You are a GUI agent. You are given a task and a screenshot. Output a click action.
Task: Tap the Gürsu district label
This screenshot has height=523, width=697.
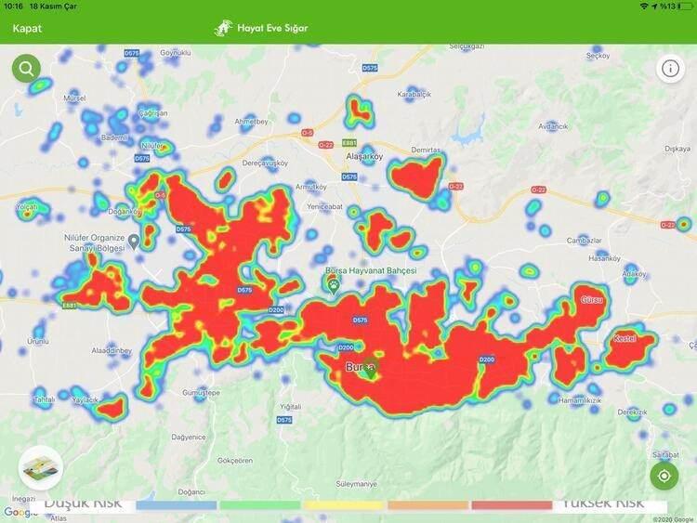coord(591,301)
